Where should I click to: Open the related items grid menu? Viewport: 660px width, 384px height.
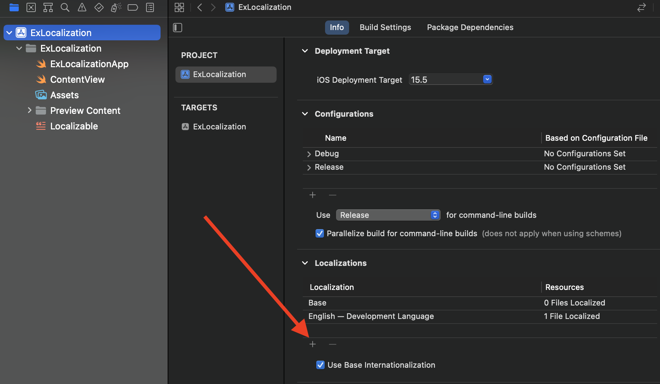click(179, 7)
